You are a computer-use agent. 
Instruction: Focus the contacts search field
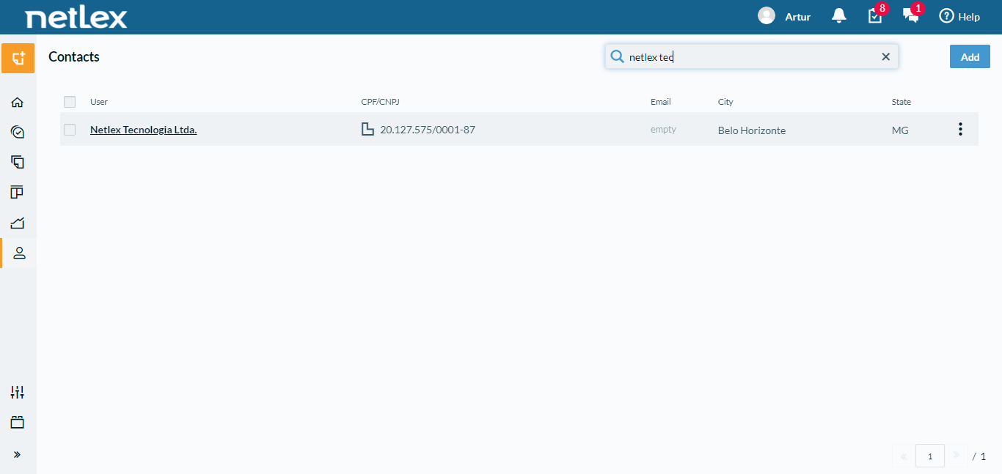click(751, 57)
